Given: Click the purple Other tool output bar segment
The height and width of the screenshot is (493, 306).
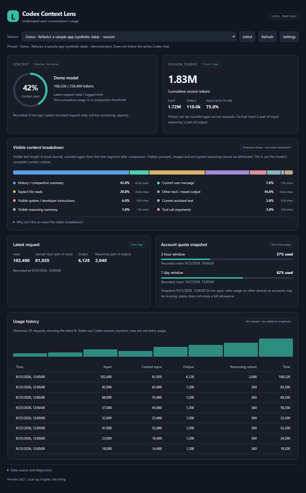Looking at the screenshot, I should pyautogui.click(x=227, y=173).
